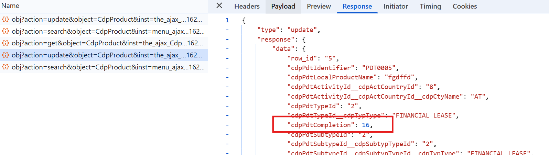Select the action=get CdpProduct request name

click(x=107, y=43)
